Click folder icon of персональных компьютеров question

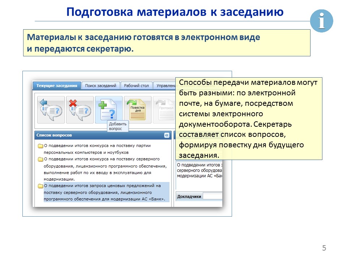point(40,146)
